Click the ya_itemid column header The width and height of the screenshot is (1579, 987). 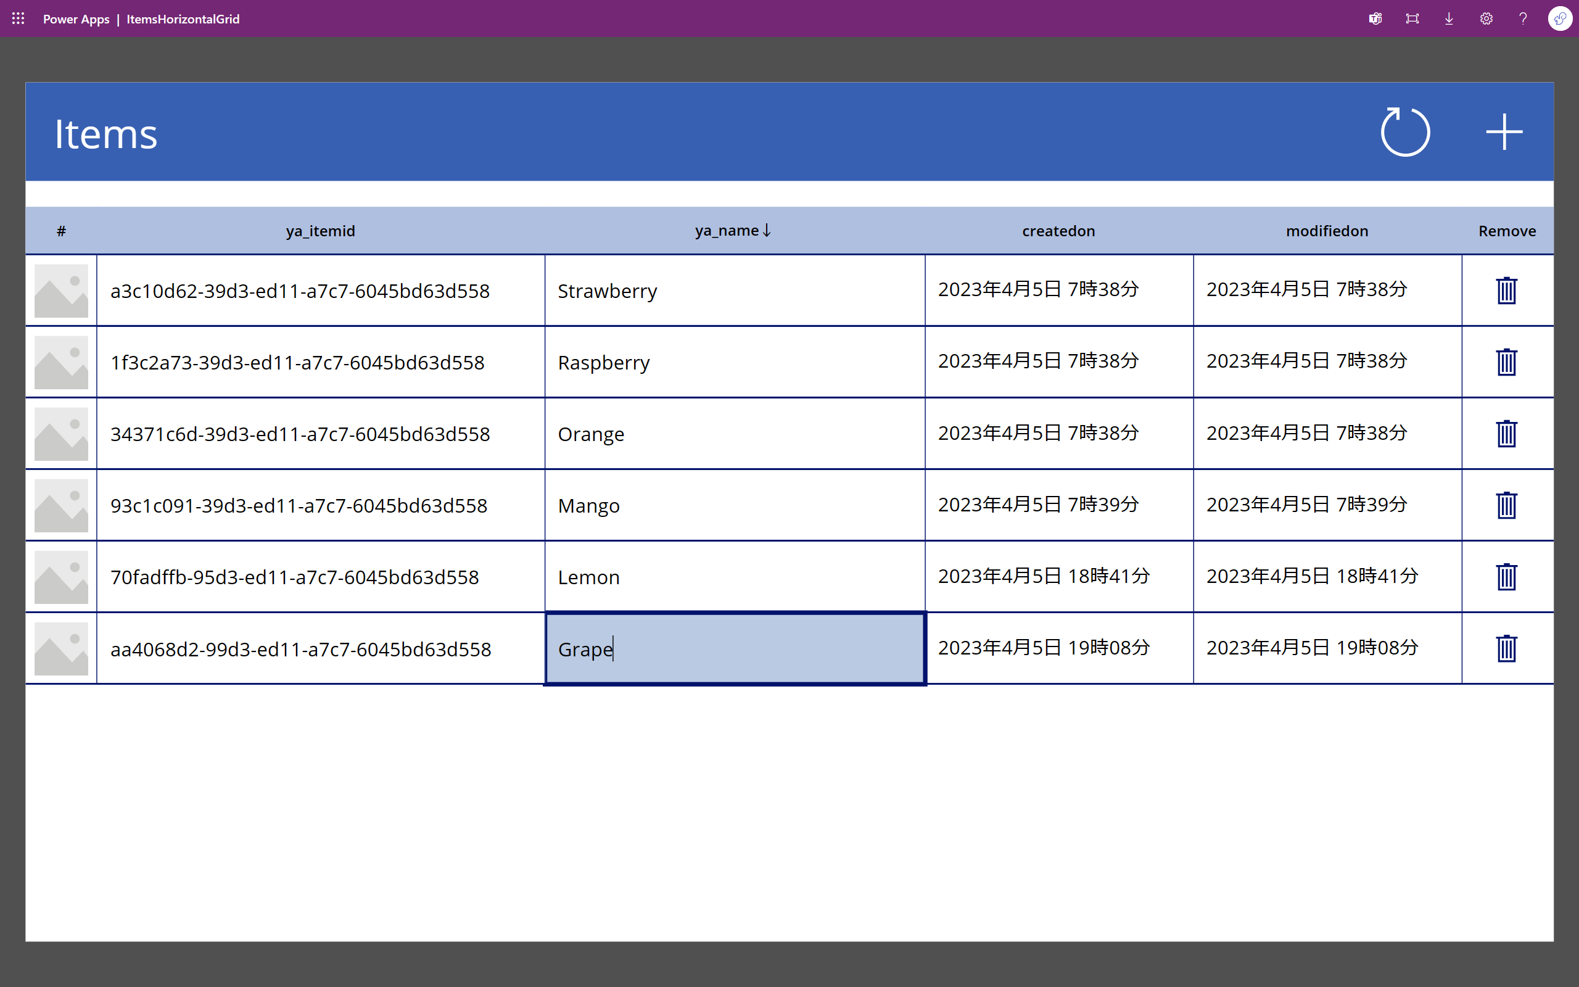[320, 231]
